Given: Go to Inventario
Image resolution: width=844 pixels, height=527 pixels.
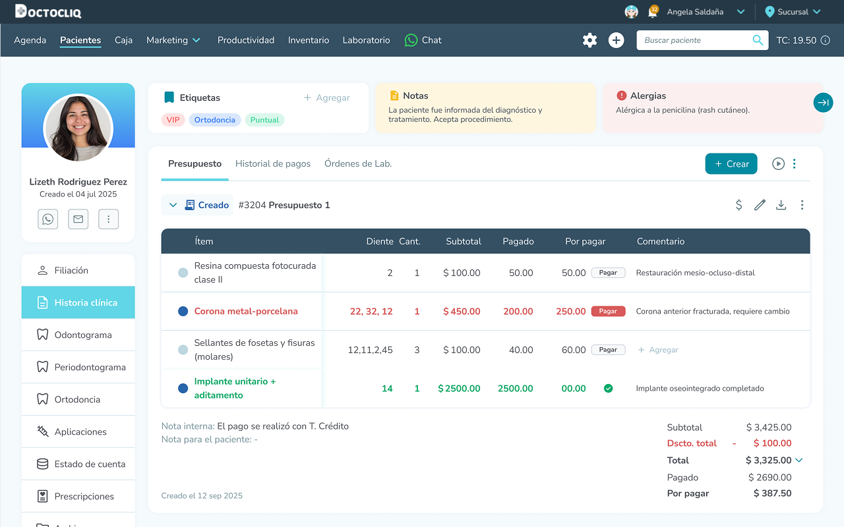Looking at the screenshot, I should click(309, 40).
